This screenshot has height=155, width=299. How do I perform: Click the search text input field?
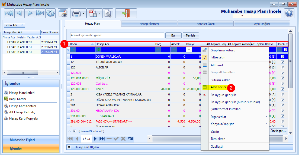pos(117,35)
